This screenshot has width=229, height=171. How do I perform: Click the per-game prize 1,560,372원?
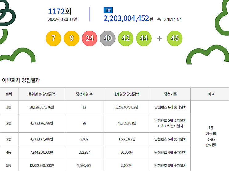click(127, 139)
